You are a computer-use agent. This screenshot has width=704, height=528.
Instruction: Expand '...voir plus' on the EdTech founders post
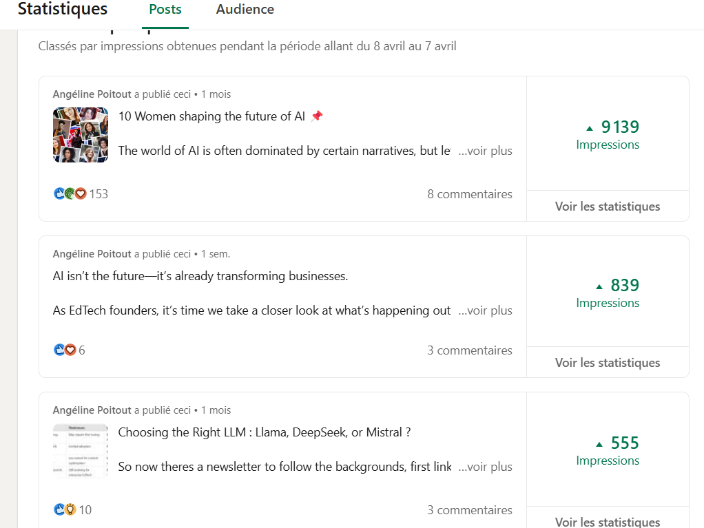(486, 310)
